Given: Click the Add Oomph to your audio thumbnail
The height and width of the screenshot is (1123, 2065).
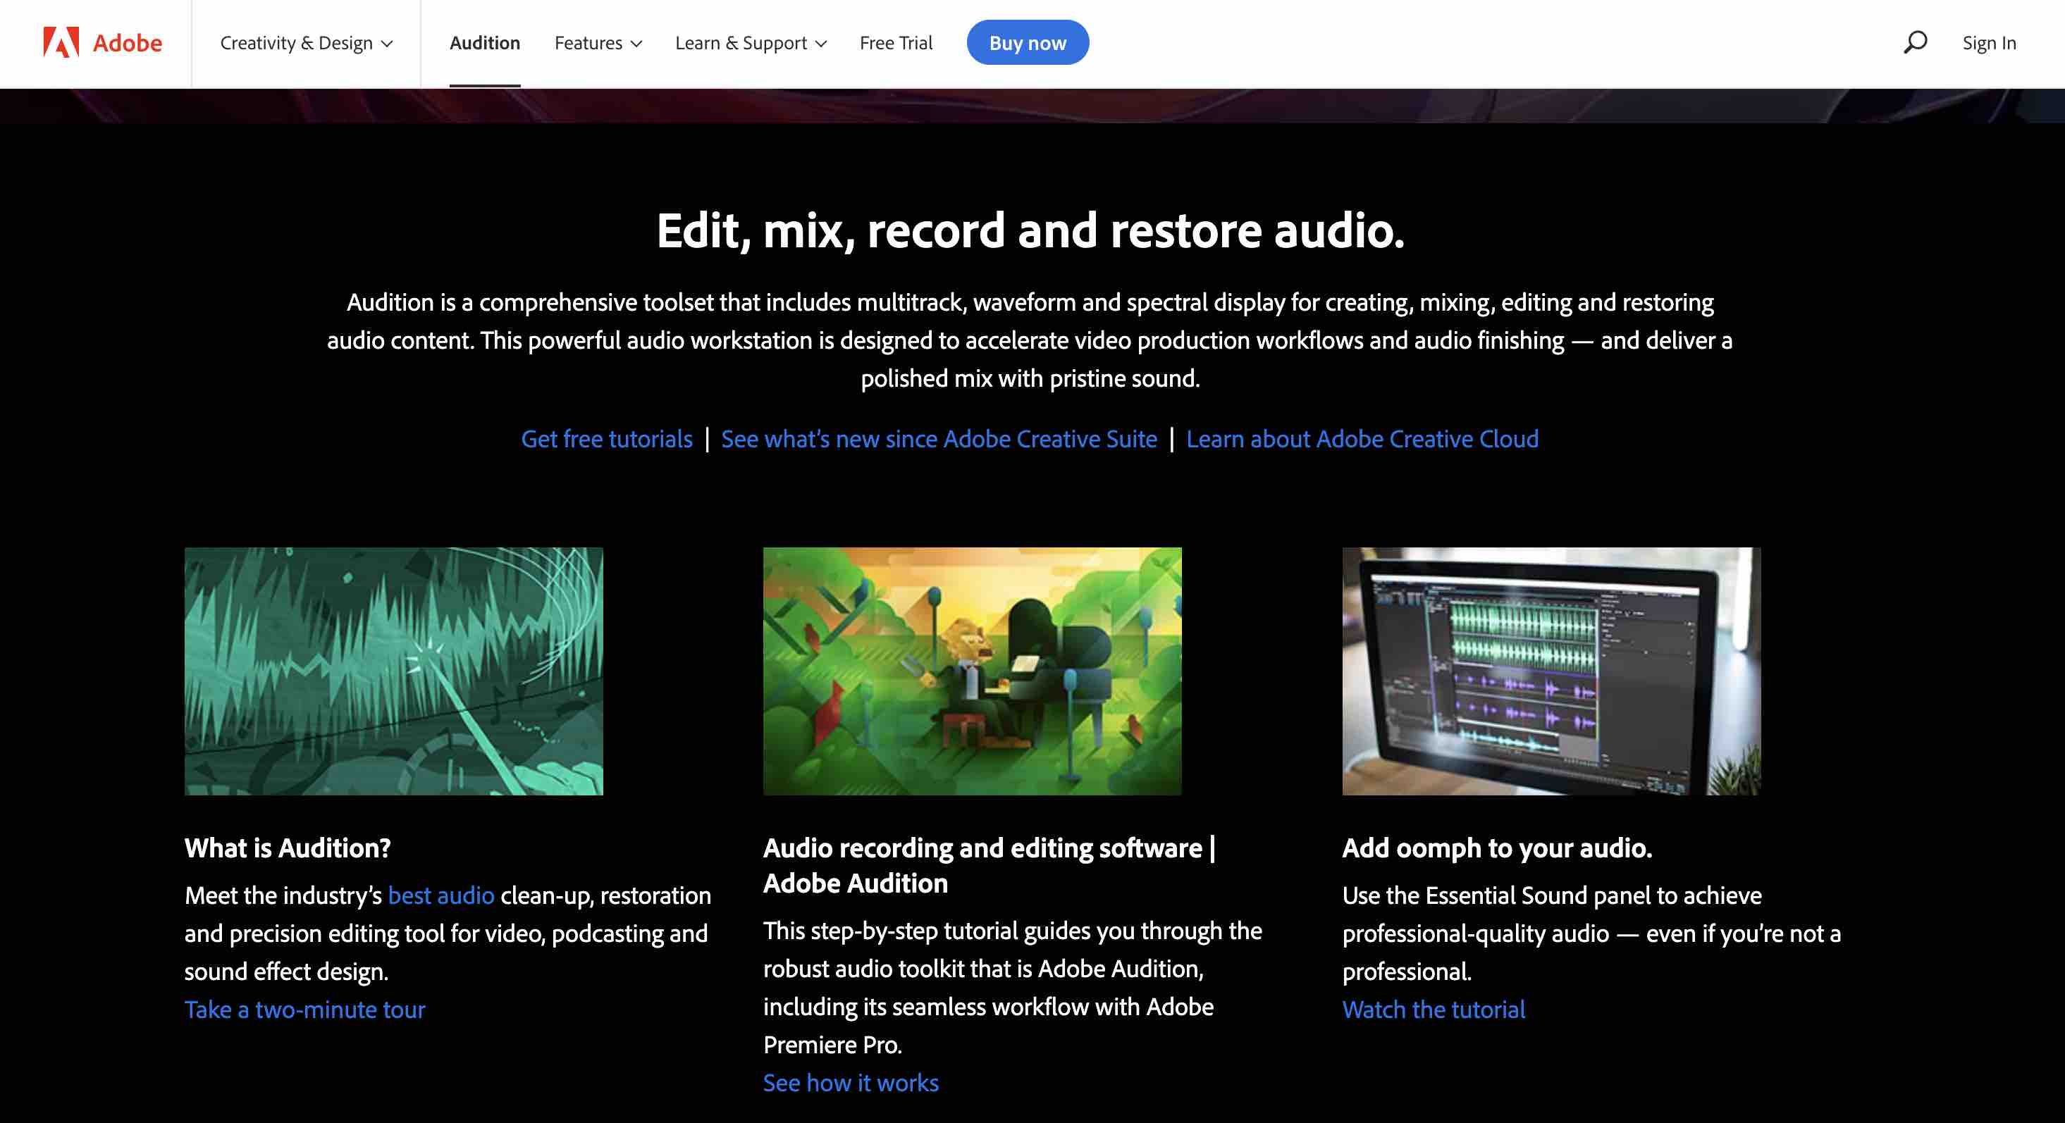Looking at the screenshot, I should coord(1551,671).
